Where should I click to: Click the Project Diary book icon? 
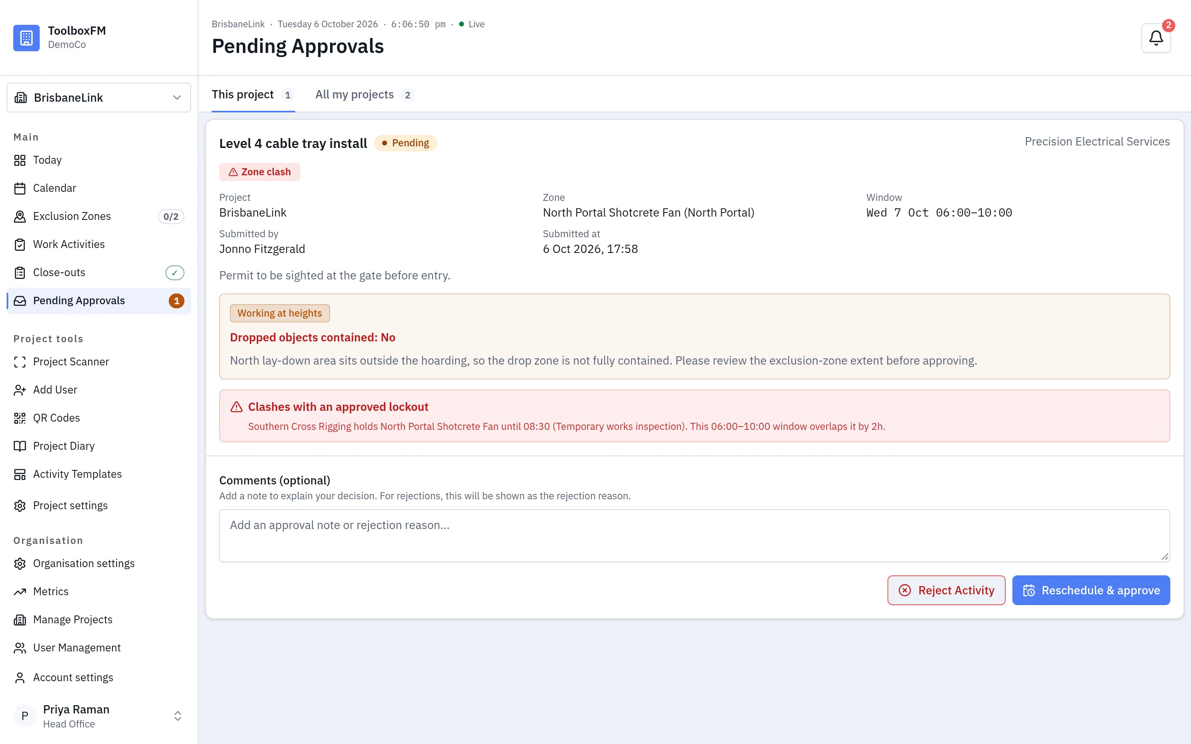[20, 446]
